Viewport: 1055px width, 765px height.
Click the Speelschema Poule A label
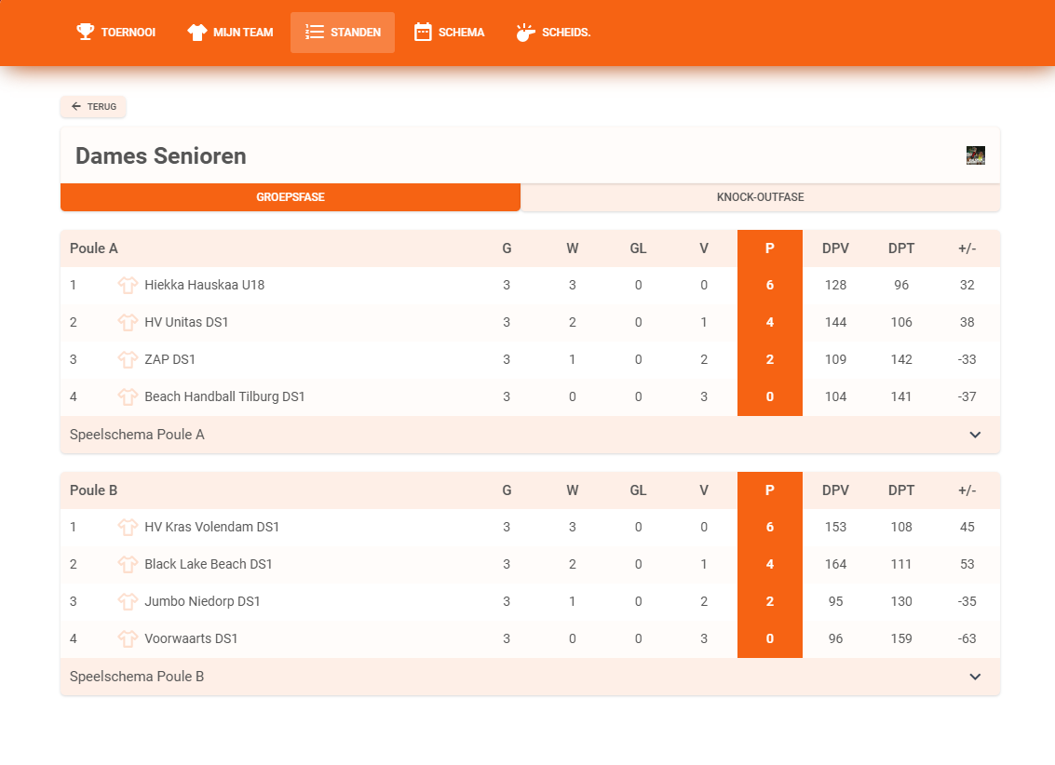(137, 435)
